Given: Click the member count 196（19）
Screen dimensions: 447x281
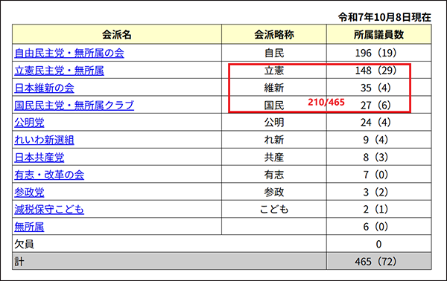Looking at the screenshot, I should [x=376, y=54].
